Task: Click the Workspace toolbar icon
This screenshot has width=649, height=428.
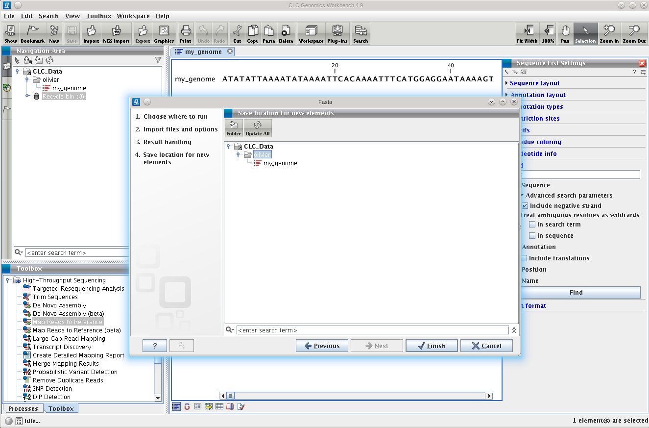Action: (311, 34)
